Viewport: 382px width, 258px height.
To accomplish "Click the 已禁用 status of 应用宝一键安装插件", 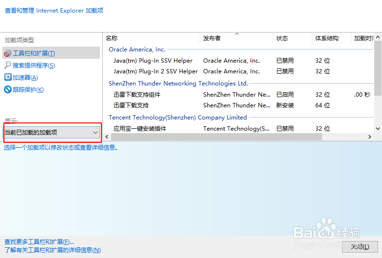I will pyautogui.click(x=285, y=128).
